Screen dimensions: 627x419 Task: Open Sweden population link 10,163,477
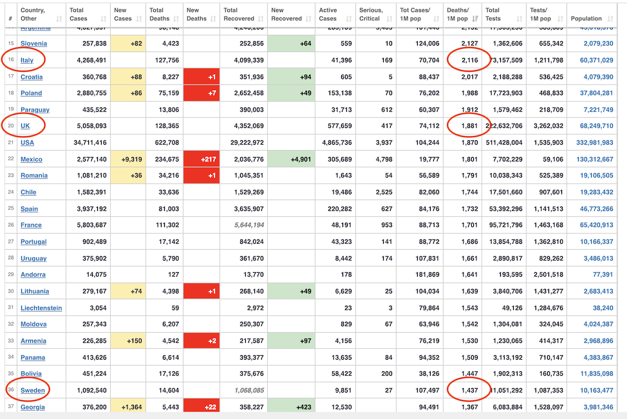point(596,391)
